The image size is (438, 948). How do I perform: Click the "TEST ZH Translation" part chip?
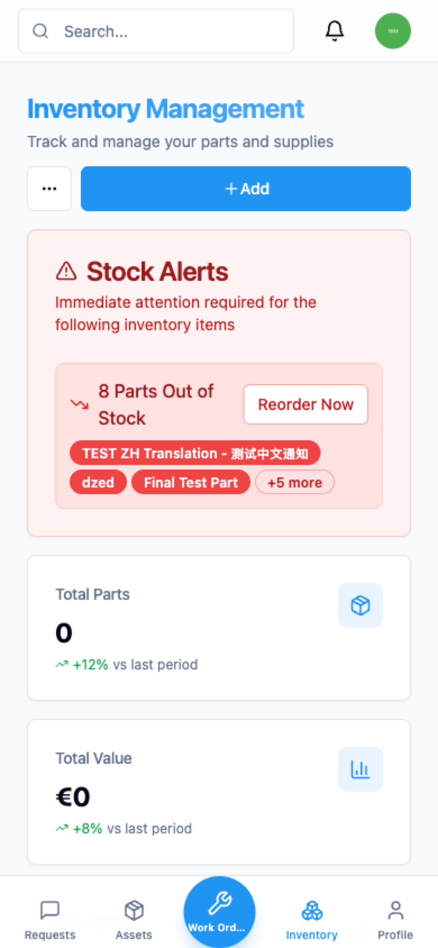(x=195, y=453)
